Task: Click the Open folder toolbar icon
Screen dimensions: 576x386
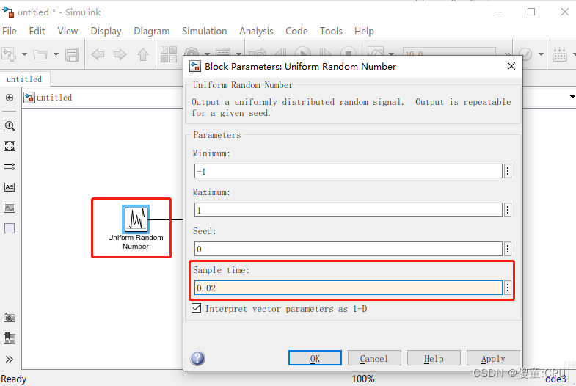Action: click(x=40, y=54)
